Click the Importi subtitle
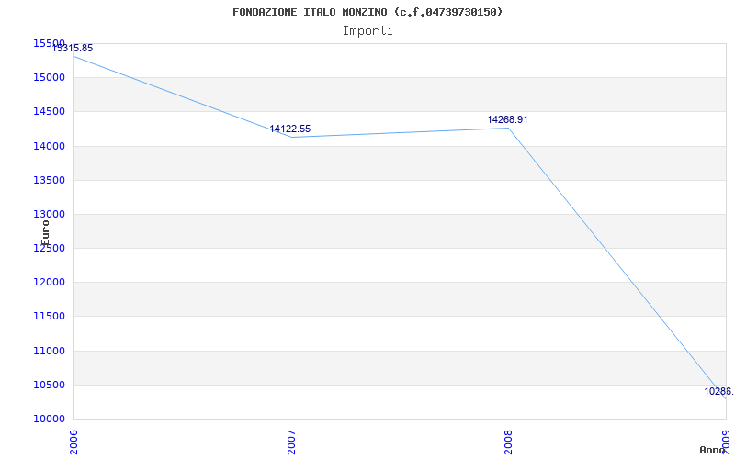Screen dimensions: 735x459 (x=367, y=31)
